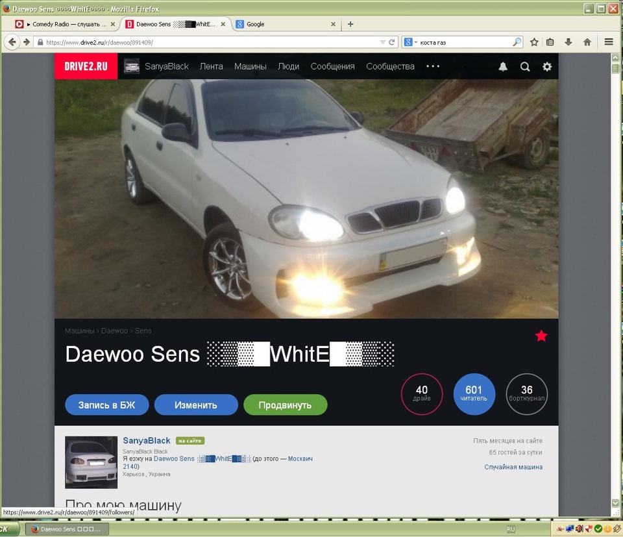Open the Firefox hamburger menu
This screenshot has height=537, width=623.
click(x=609, y=42)
